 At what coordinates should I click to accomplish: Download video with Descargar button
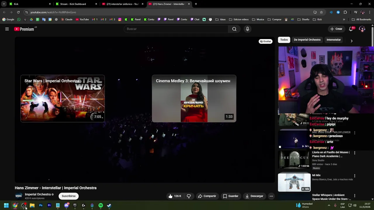[x=254, y=196]
